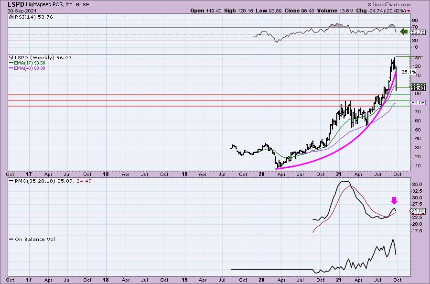The height and width of the screenshot is (284, 430).
Task: Click the 80.08 EMA tag on the price axis
Action: coord(418,103)
